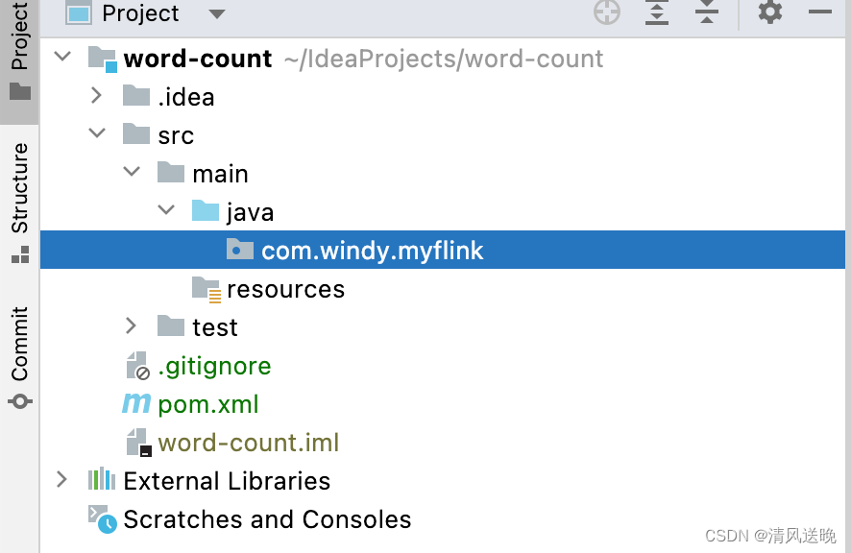
Task: Collapse the main folder chevron
Action: click(132, 172)
